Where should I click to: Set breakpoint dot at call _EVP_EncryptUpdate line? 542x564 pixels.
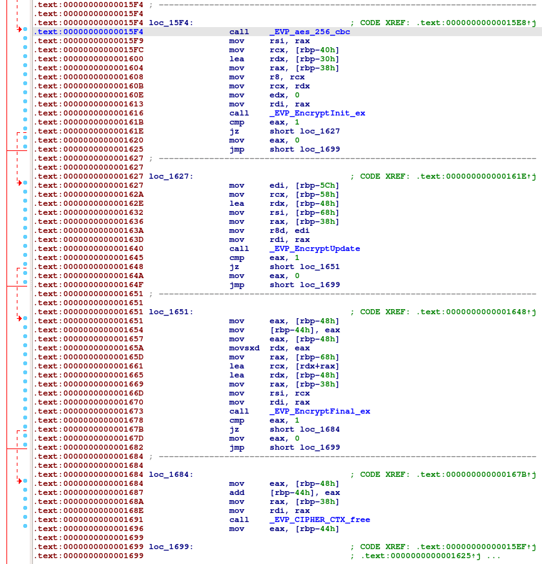coord(25,248)
